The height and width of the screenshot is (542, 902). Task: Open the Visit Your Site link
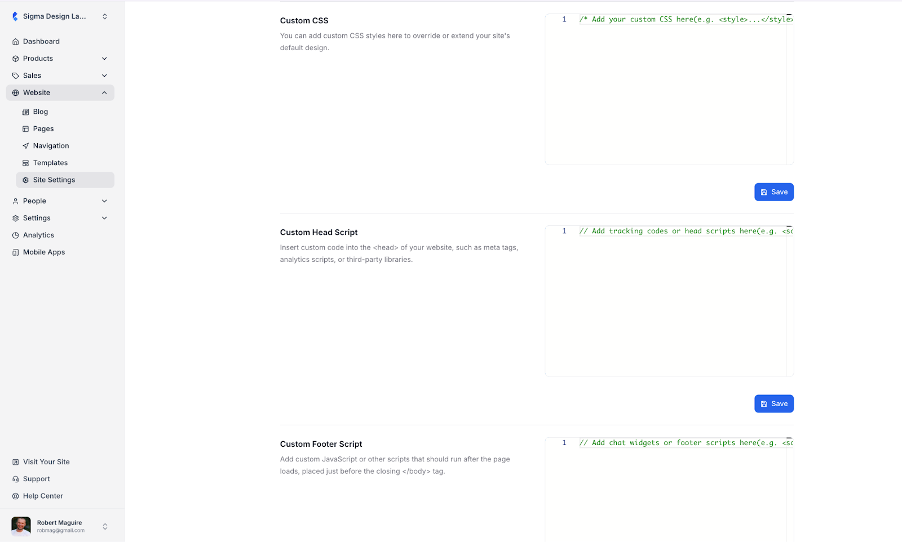click(46, 462)
